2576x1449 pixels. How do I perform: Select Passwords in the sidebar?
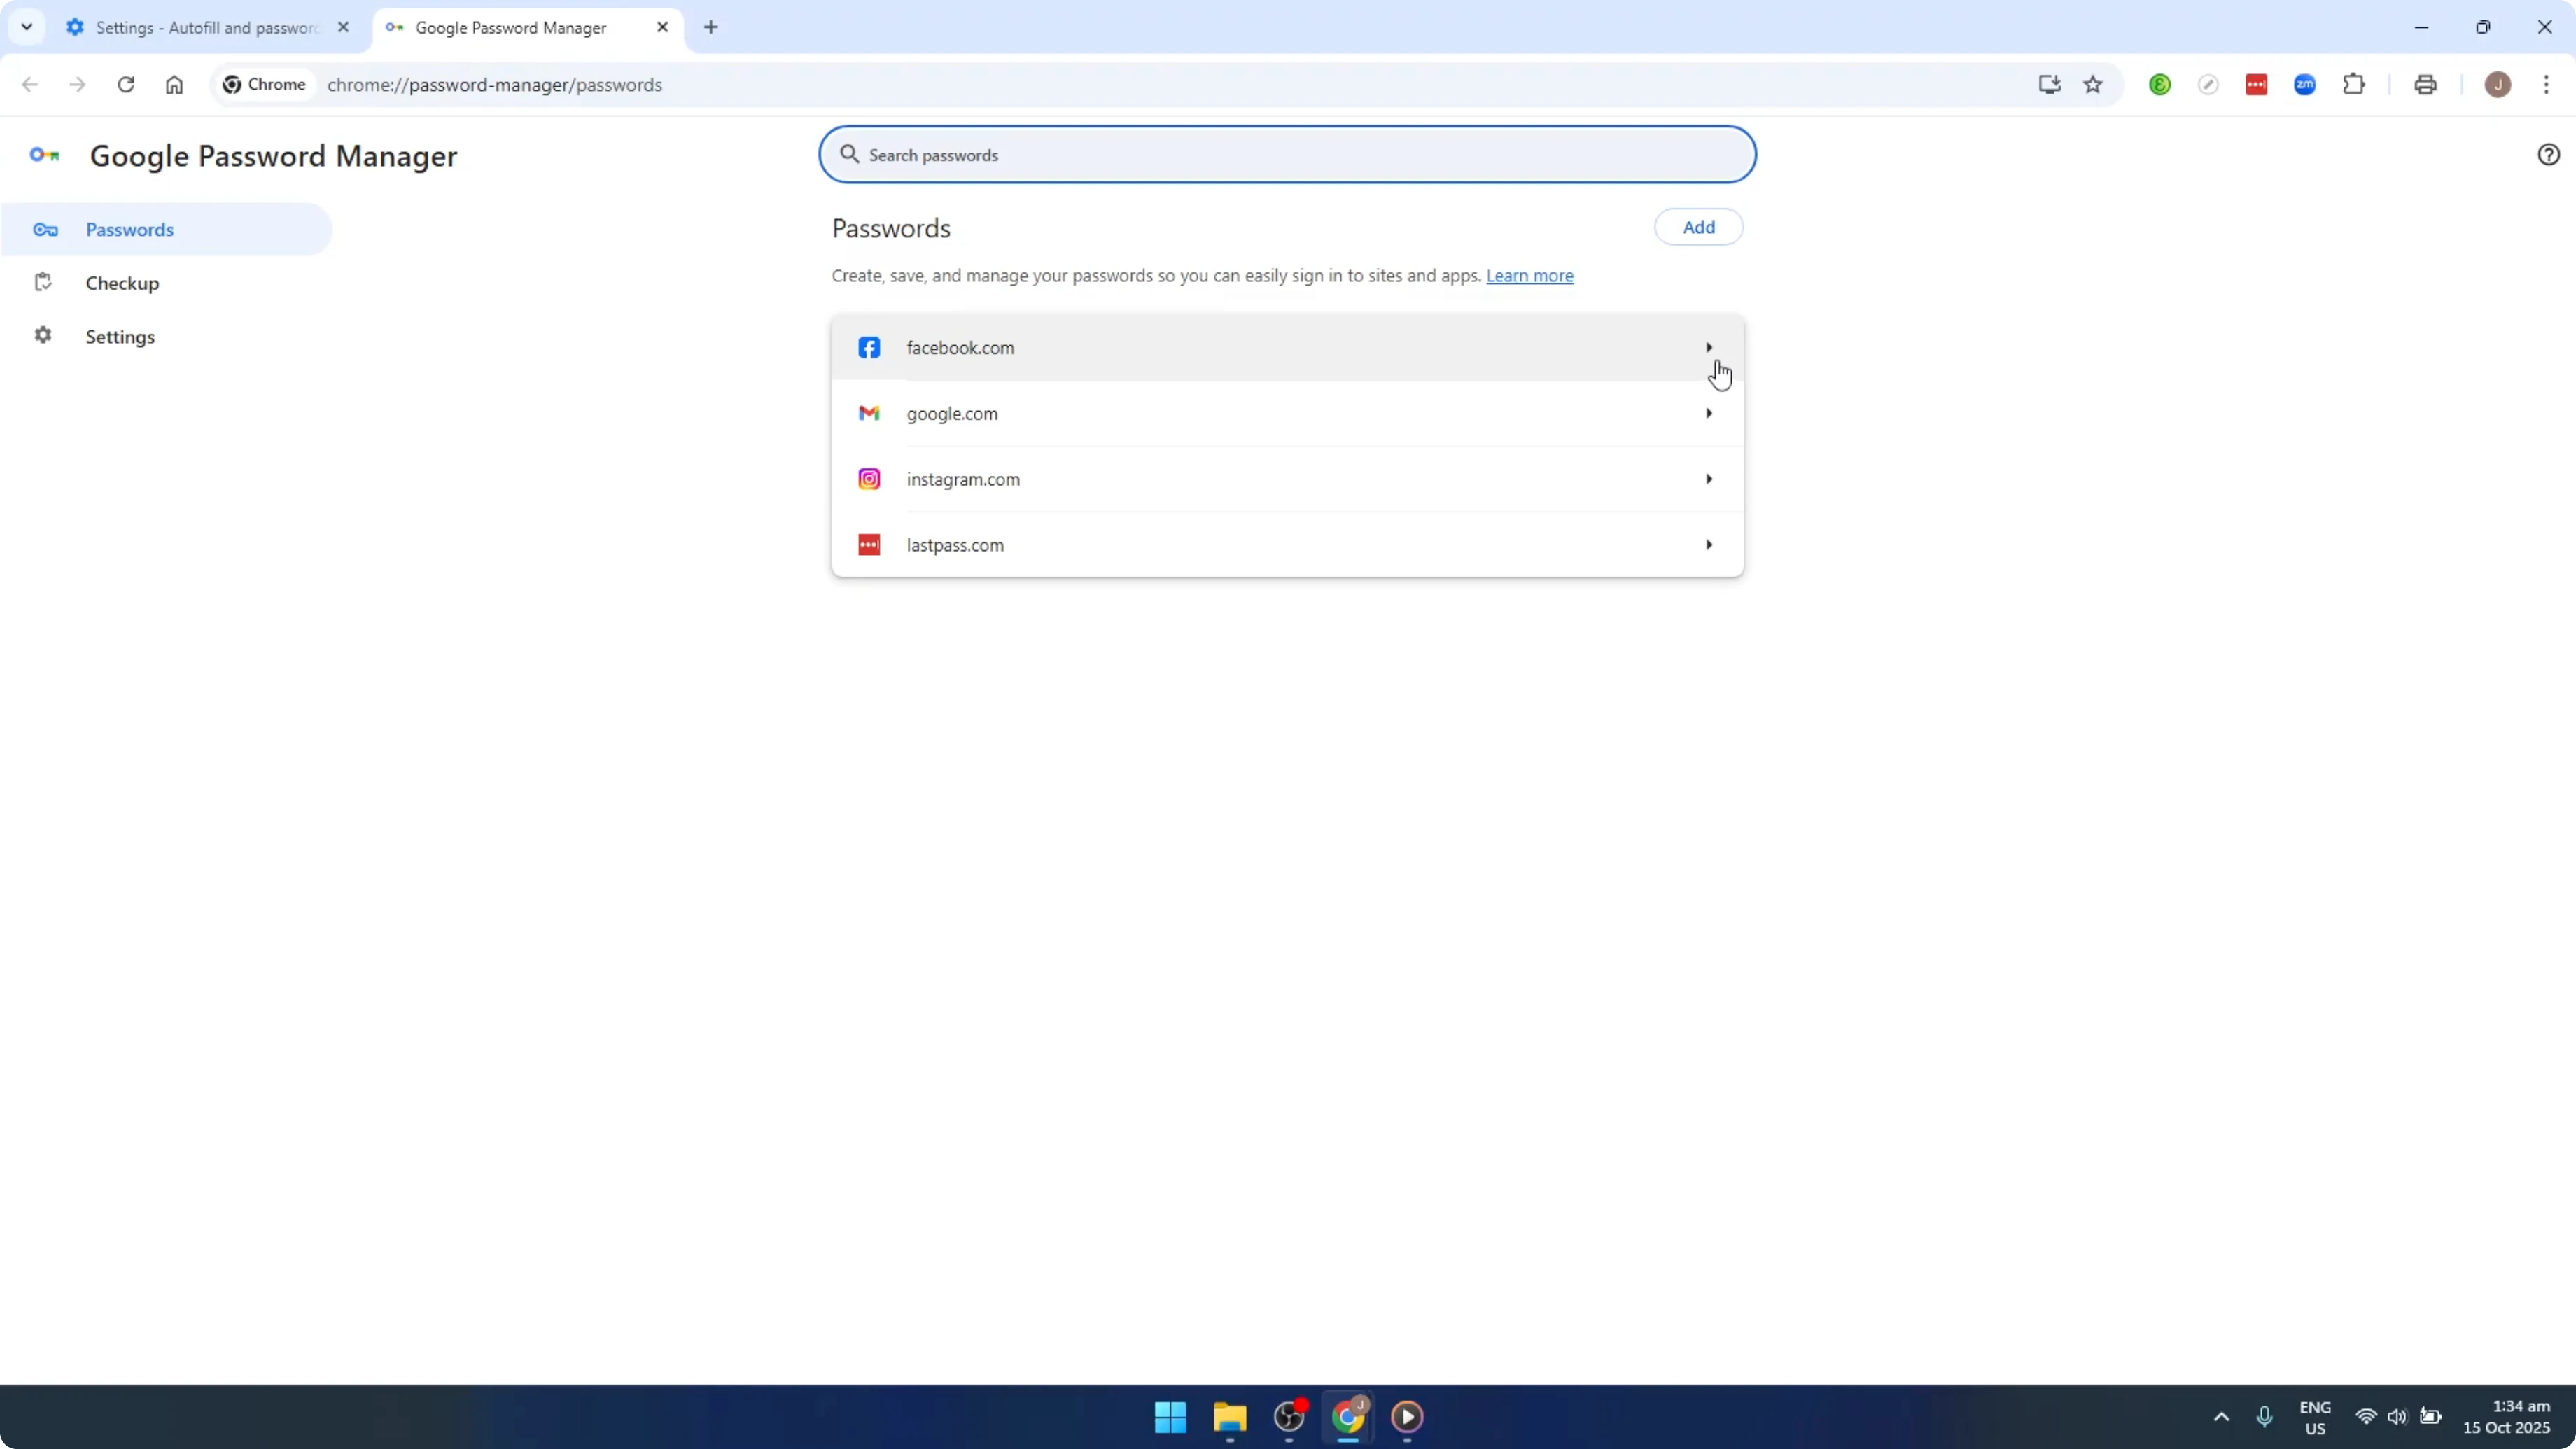[167, 230]
